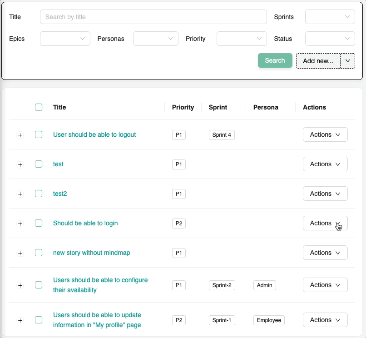Select checkbox for 'new story without mindmap'
This screenshot has height=338, width=366.
[x=39, y=253]
